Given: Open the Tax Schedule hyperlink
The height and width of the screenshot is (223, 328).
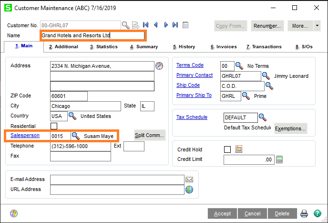Looking at the screenshot, I should click(192, 117).
